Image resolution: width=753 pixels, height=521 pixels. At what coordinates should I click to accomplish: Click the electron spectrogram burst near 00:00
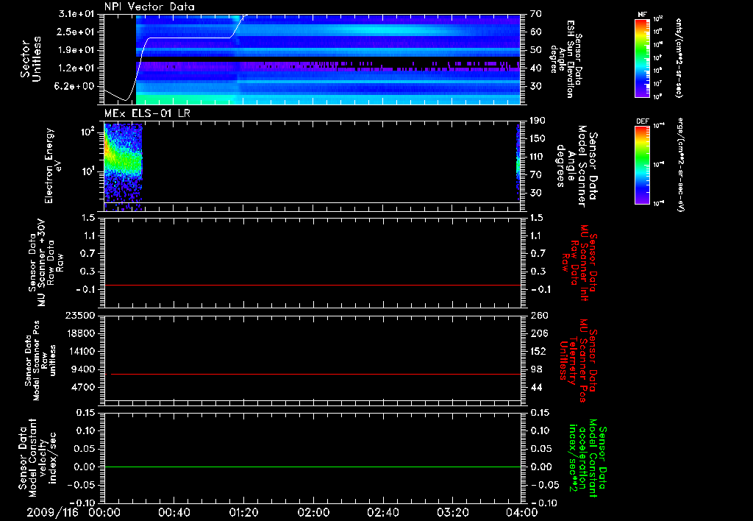[x=123, y=167]
